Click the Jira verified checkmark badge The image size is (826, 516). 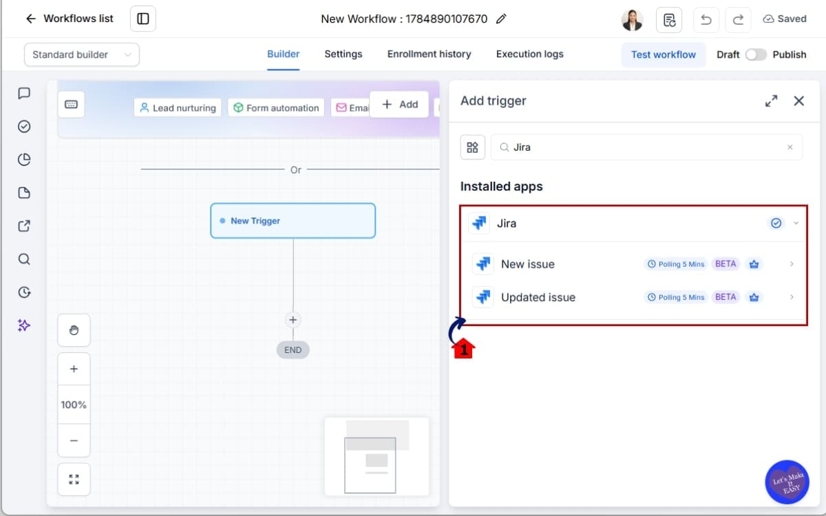click(776, 223)
